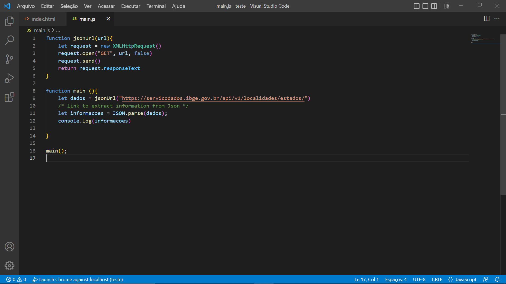Toggle bottom panel layout icon
The width and height of the screenshot is (506, 284).
click(x=425, y=6)
